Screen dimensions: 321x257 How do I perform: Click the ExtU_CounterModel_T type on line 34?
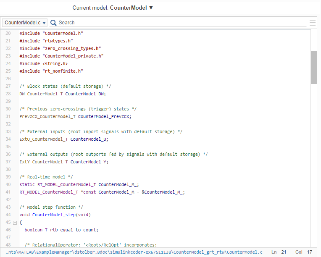click(43, 139)
